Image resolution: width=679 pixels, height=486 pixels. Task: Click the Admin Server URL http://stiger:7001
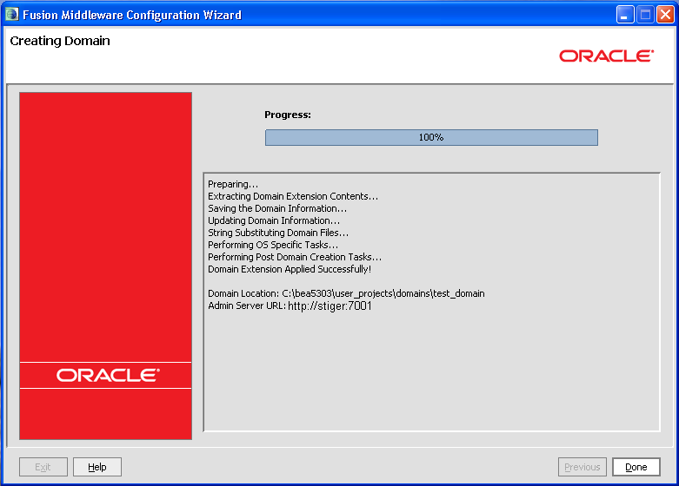pos(330,305)
